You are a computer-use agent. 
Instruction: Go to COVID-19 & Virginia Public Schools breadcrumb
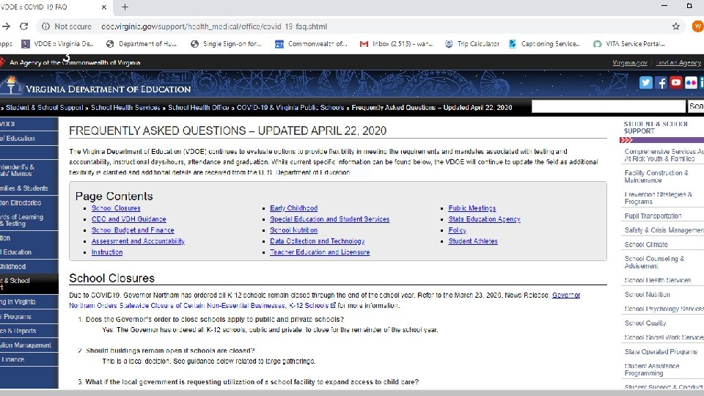coord(290,108)
